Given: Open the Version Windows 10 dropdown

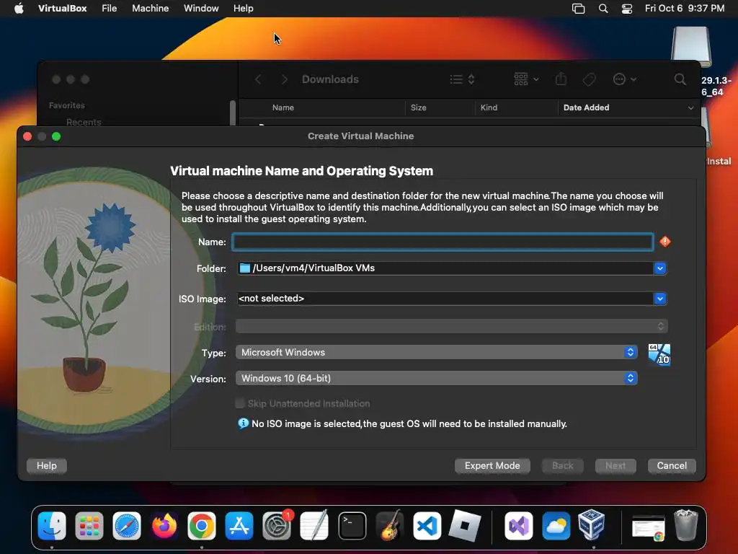Looking at the screenshot, I should tap(436, 378).
